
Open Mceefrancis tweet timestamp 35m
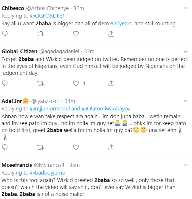(x=74, y=165)
